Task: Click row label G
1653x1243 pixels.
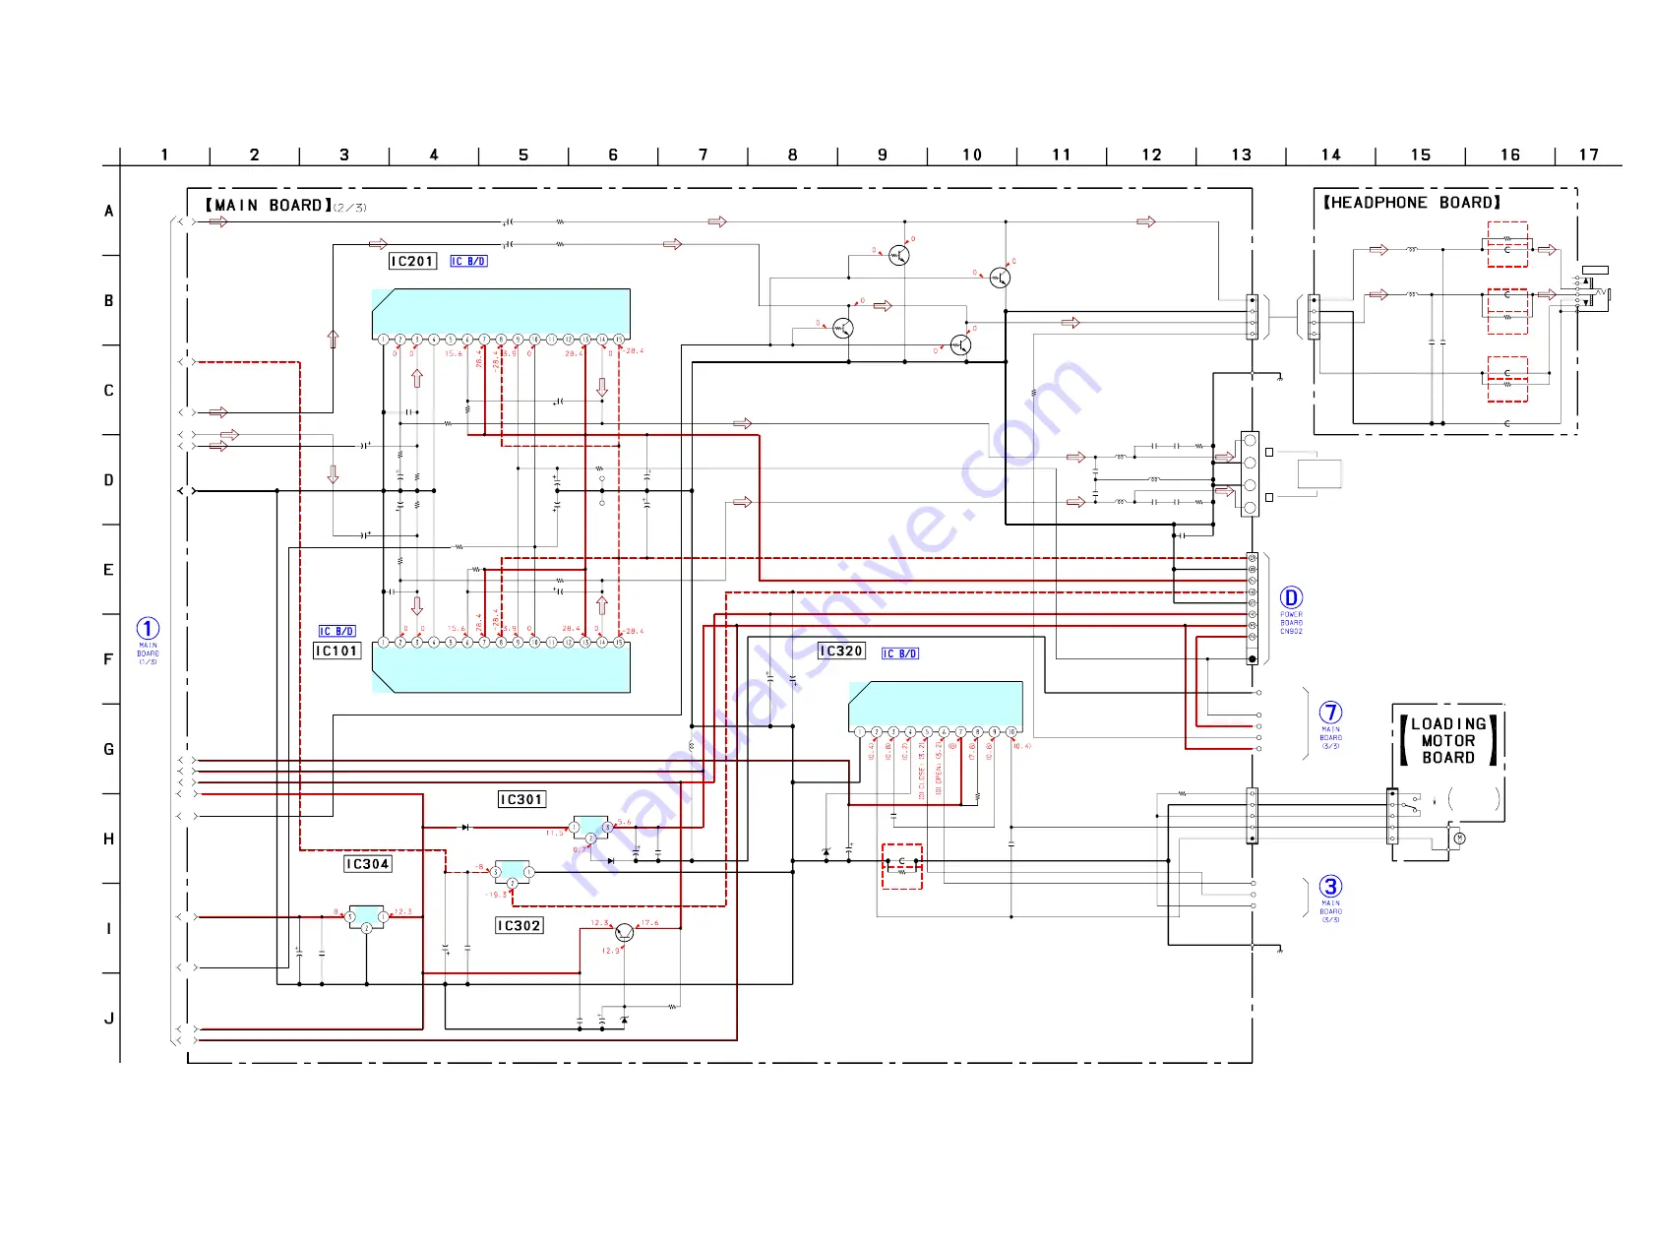Action: point(109,750)
